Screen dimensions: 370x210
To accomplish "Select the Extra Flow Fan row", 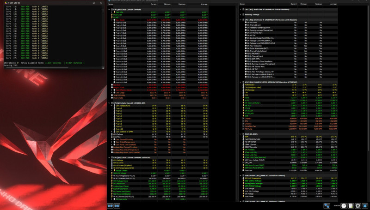I will coord(290,126).
